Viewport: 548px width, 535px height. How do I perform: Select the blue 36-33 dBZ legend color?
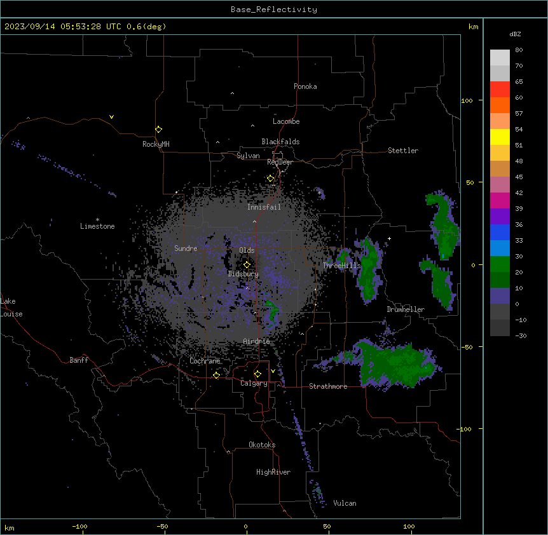point(500,232)
